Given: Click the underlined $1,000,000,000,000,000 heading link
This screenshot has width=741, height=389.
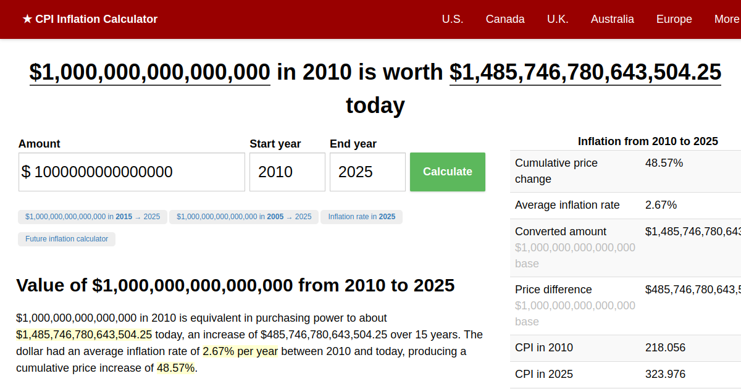Looking at the screenshot, I should 149,72.
